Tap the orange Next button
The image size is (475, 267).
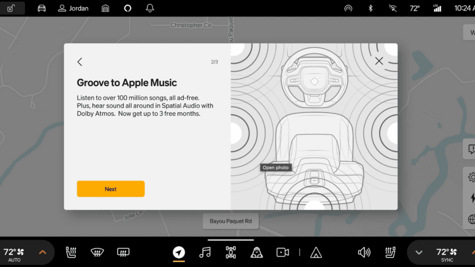[x=110, y=189]
